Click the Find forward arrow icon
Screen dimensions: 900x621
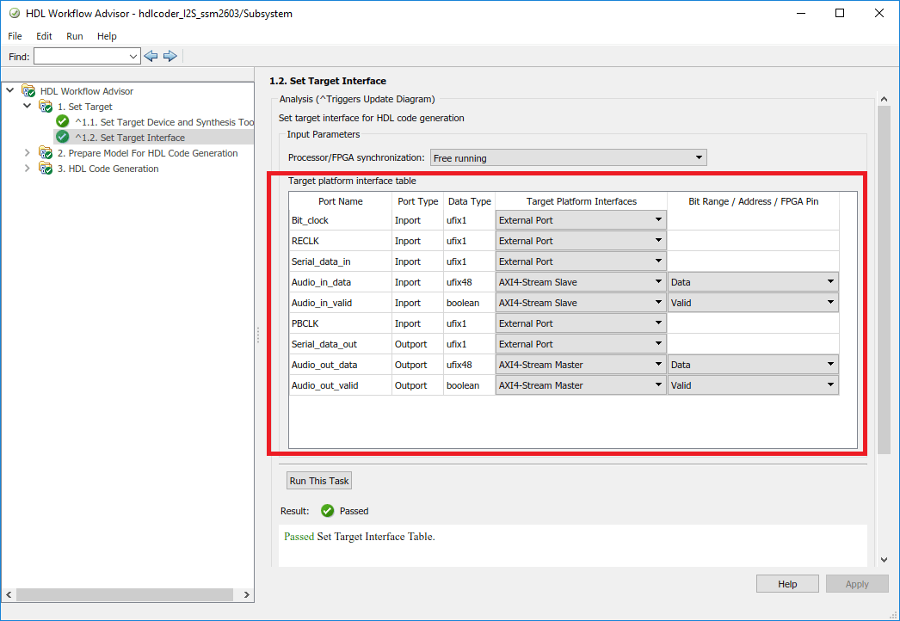click(170, 56)
